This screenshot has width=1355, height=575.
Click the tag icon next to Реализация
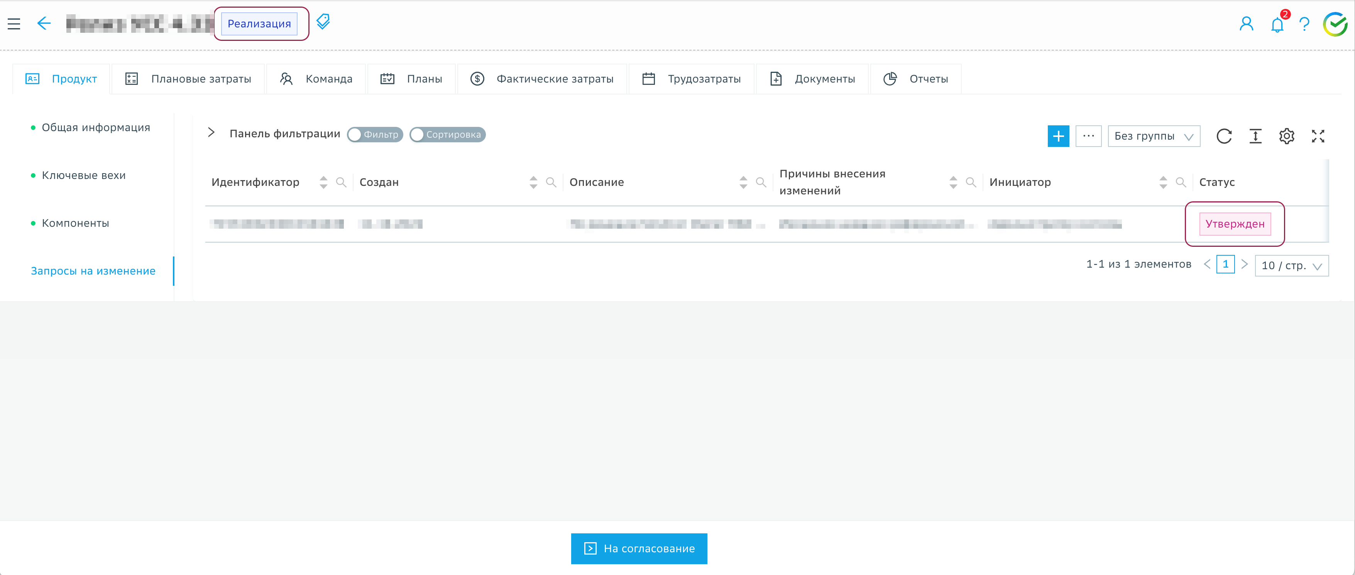323,22
